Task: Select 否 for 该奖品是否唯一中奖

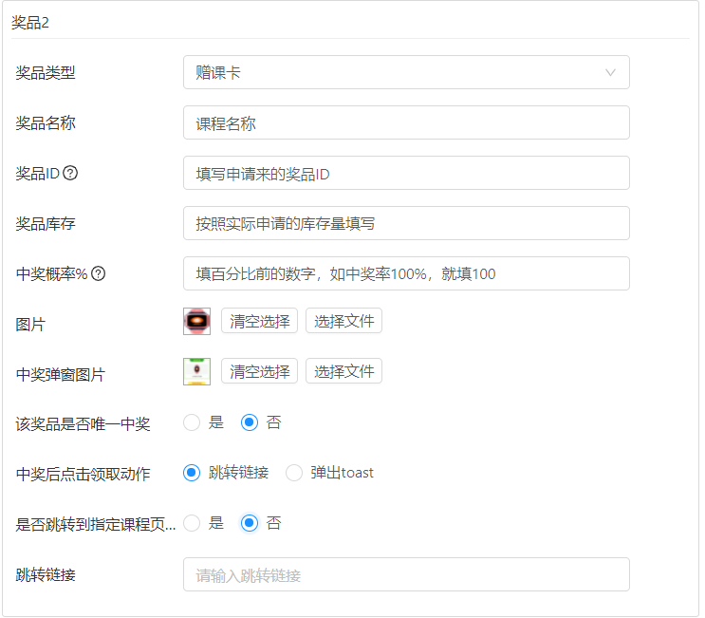Action: tap(250, 422)
